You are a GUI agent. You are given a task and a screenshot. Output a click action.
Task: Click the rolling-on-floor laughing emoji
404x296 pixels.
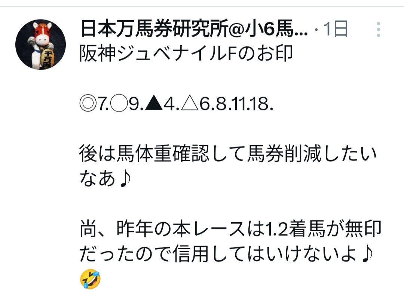tap(90, 279)
